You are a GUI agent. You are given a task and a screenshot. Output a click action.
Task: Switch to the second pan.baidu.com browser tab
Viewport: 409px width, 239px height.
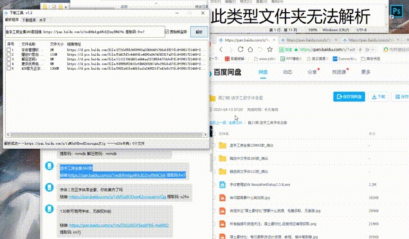(309, 40)
